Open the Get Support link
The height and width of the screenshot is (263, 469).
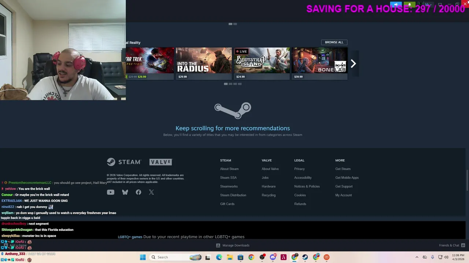click(344, 186)
